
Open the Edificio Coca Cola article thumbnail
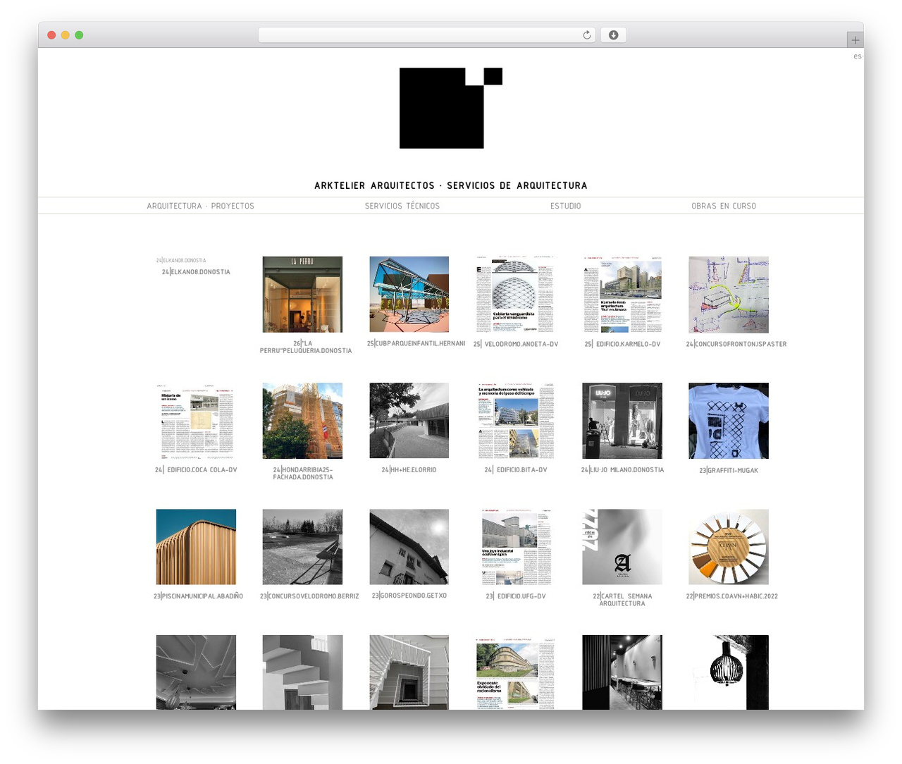point(196,421)
